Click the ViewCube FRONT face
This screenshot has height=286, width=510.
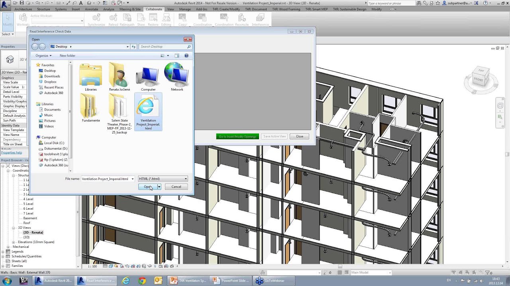tap(479, 79)
